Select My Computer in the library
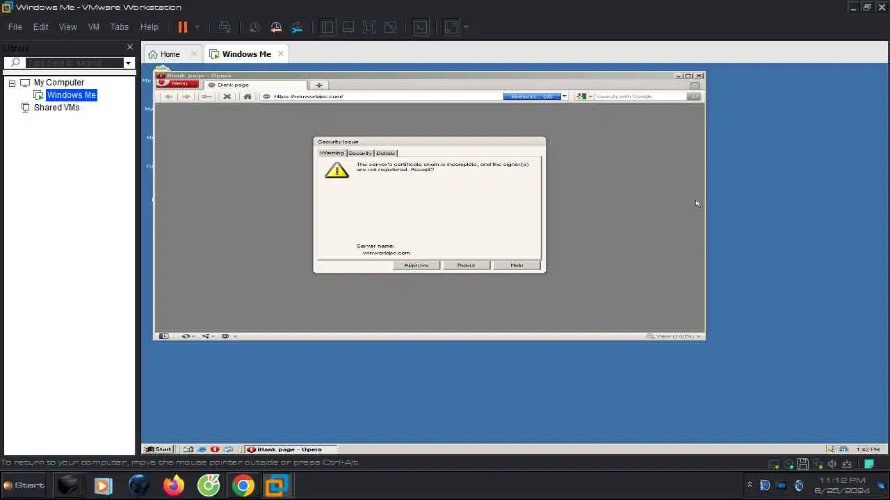This screenshot has height=500, width=890. pyautogui.click(x=59, y=83)
